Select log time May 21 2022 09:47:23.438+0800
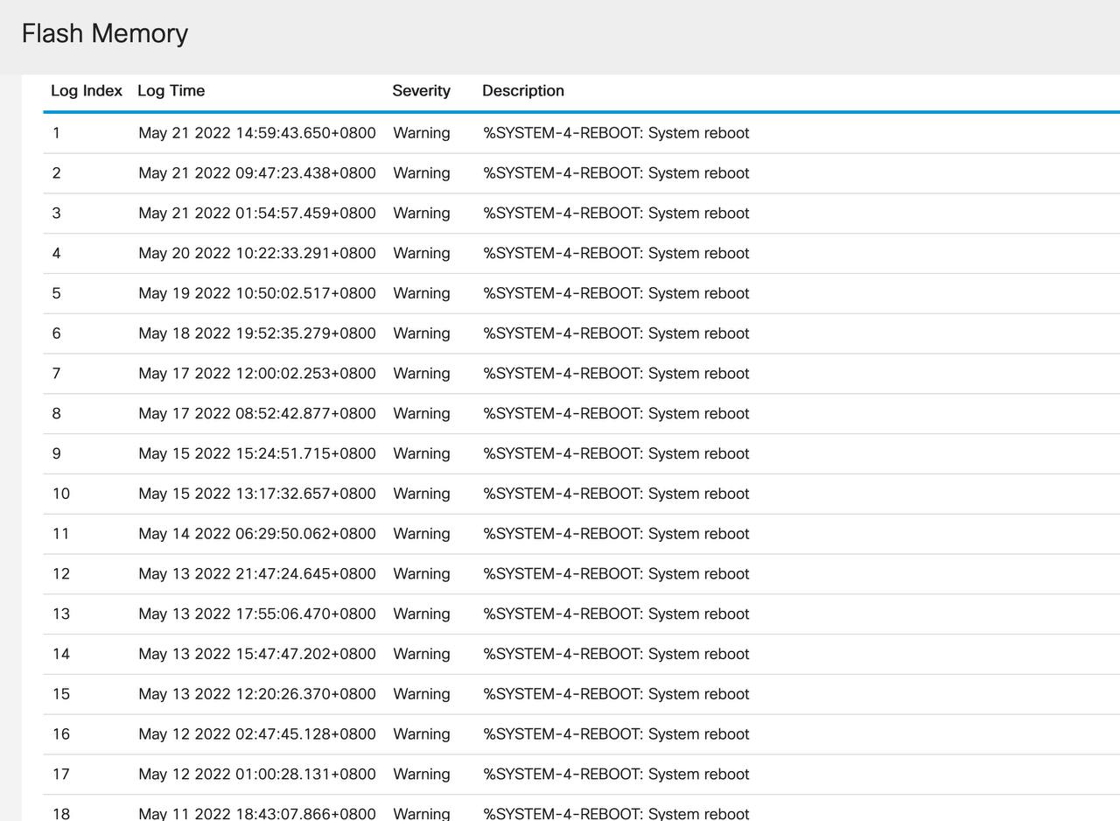 click(257, 173)
